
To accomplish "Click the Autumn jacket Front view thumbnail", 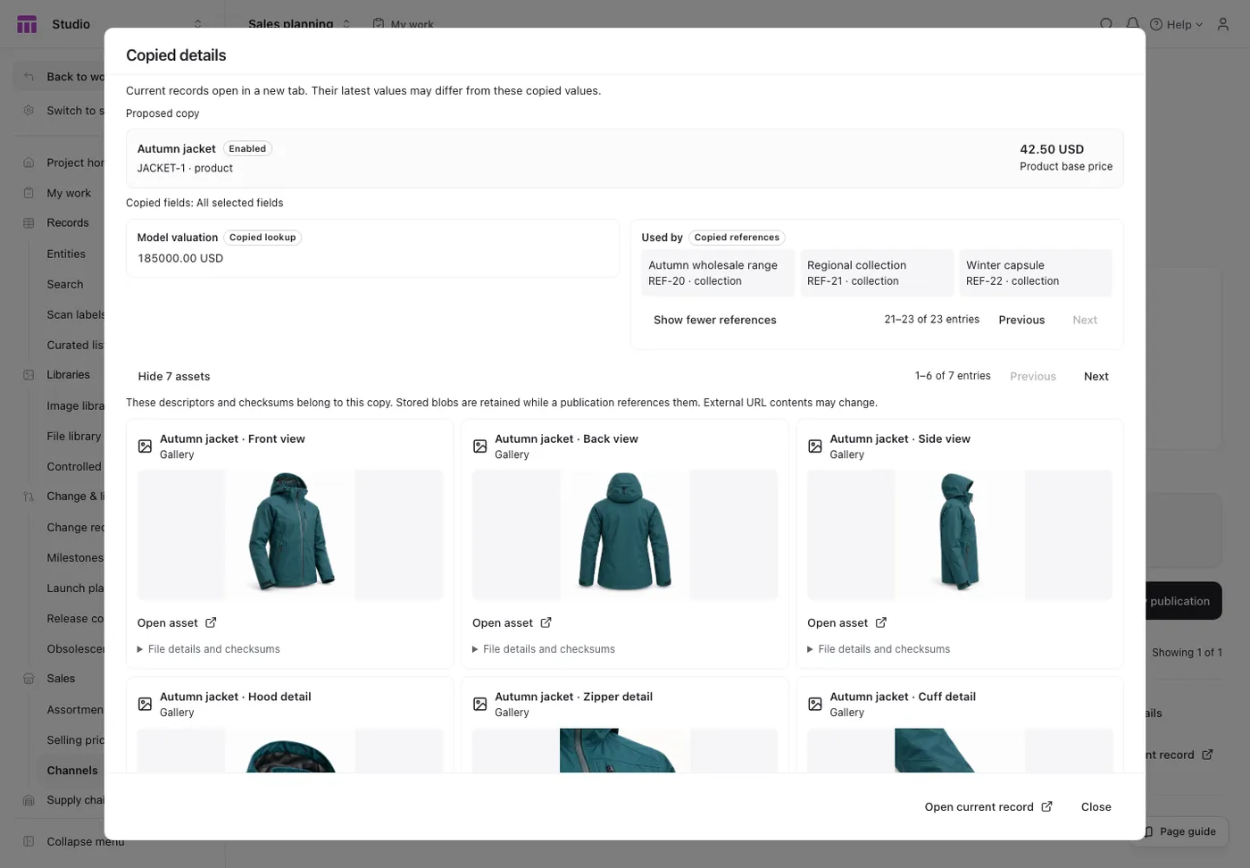I will point(290,535).
